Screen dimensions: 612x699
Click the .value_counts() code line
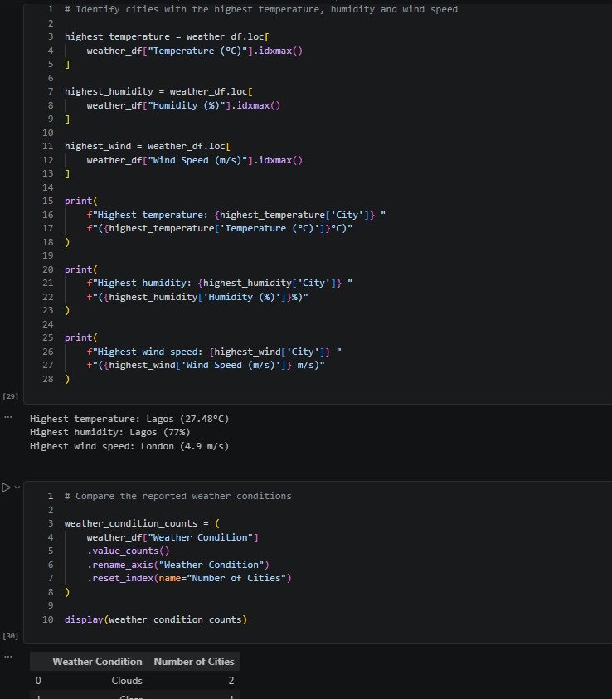128,551
